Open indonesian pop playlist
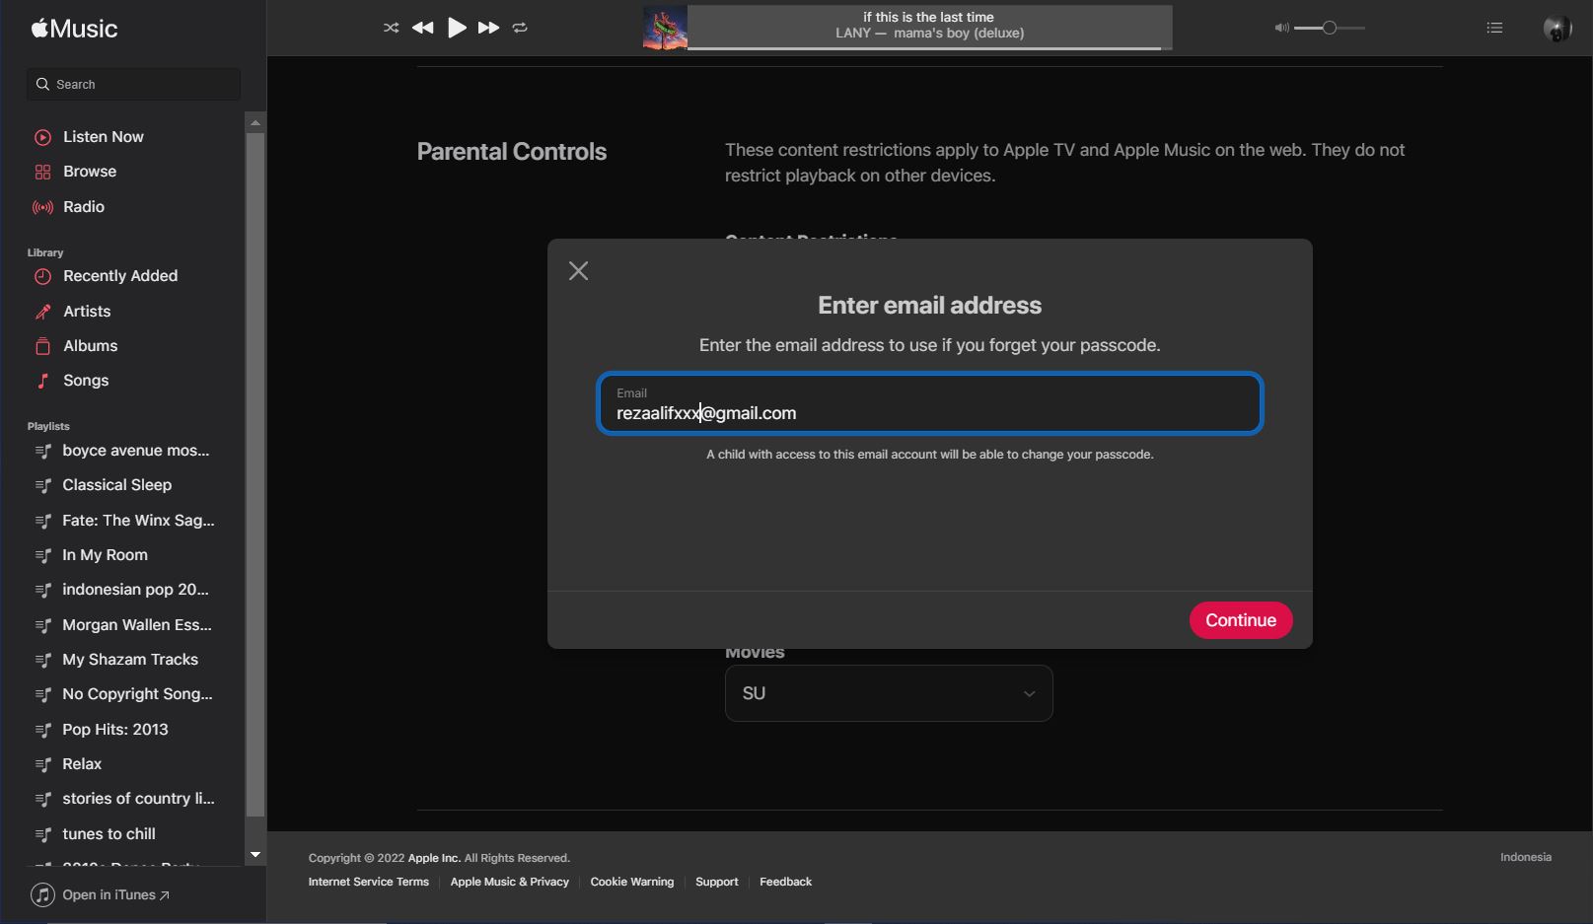Viewport: 1593px width, 924px height. click(135, 590)
